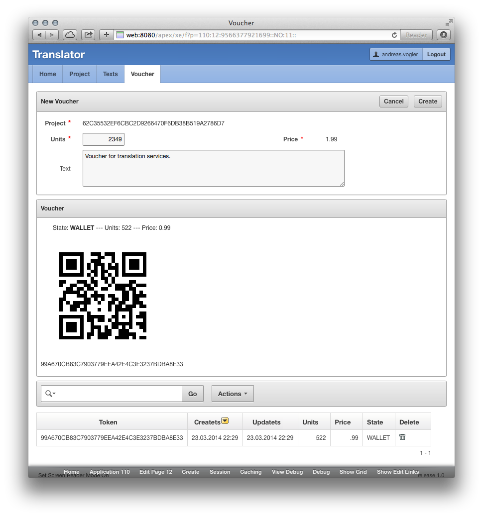Click the voucher QR code image

[103, 296]
